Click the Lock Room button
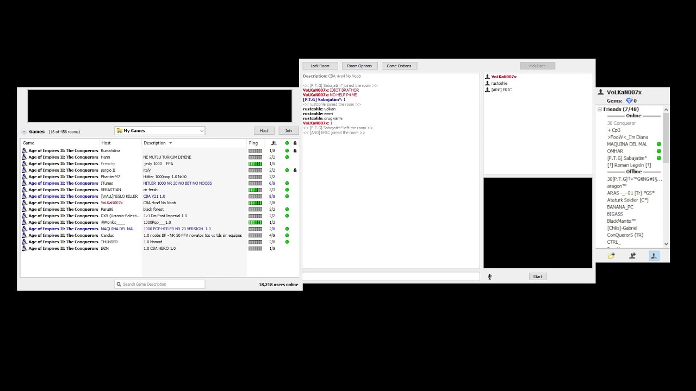This screenshot has height=391, width=696. tap(320, 66)
